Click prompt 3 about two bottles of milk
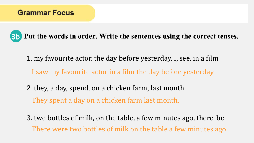This screenshot has width=254, height=143. [126, 118]
